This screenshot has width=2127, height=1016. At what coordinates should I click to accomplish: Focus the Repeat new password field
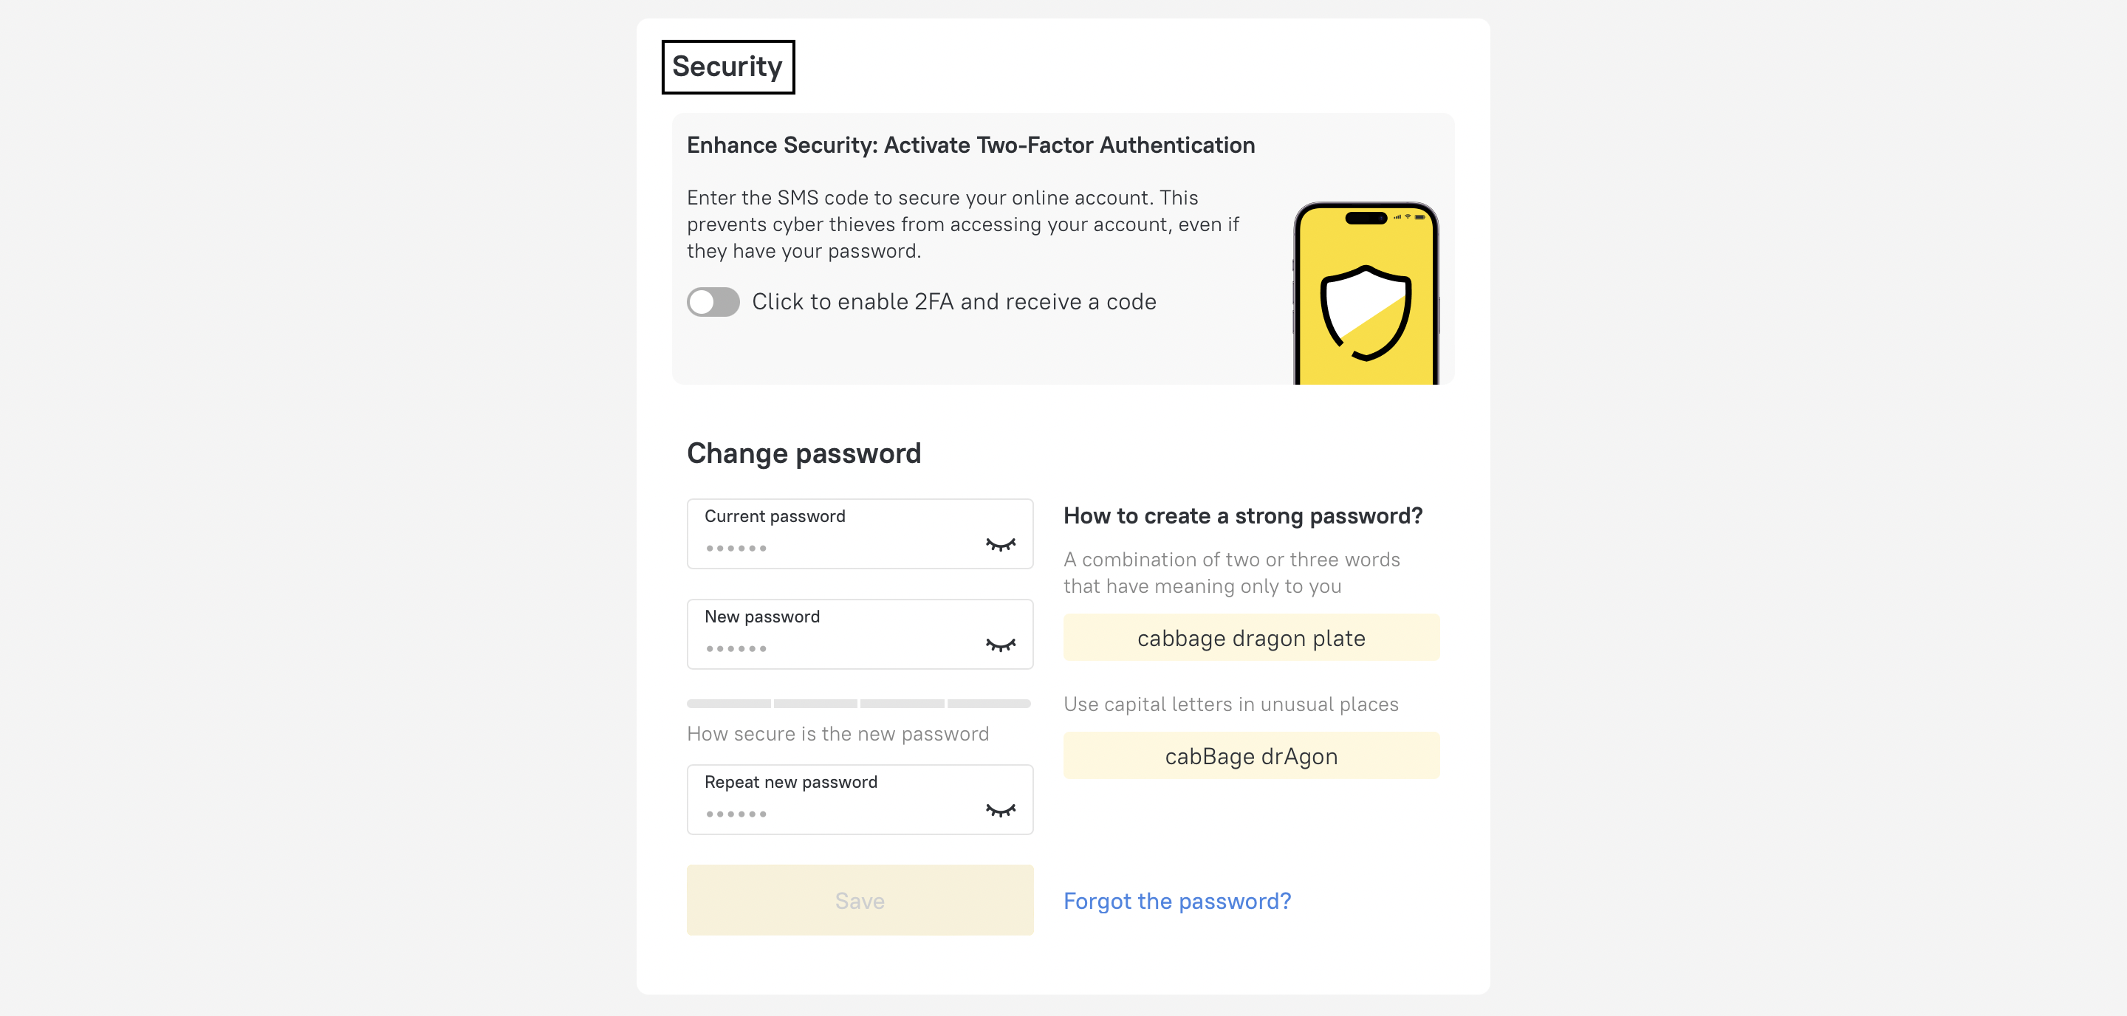[x=826, y=799]
